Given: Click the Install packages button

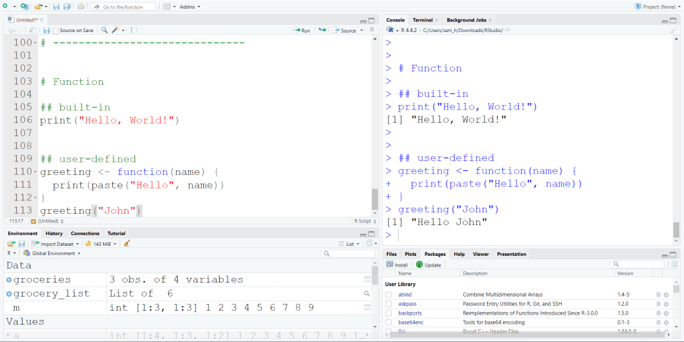Looking at the screenshot, I should pos(397,265).
